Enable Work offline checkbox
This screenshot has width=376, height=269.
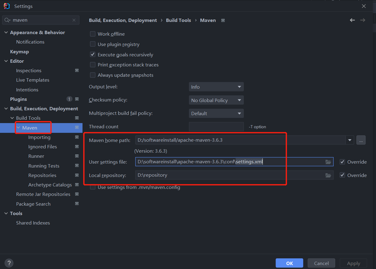click(x=93, y=34)
